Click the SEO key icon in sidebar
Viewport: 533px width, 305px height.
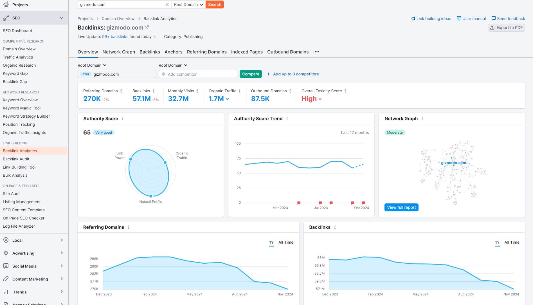[x=6, y=18]
